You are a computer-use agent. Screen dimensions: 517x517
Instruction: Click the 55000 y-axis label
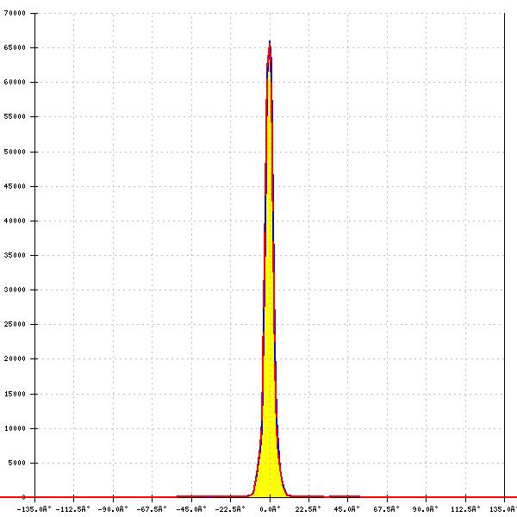point(15,116)
